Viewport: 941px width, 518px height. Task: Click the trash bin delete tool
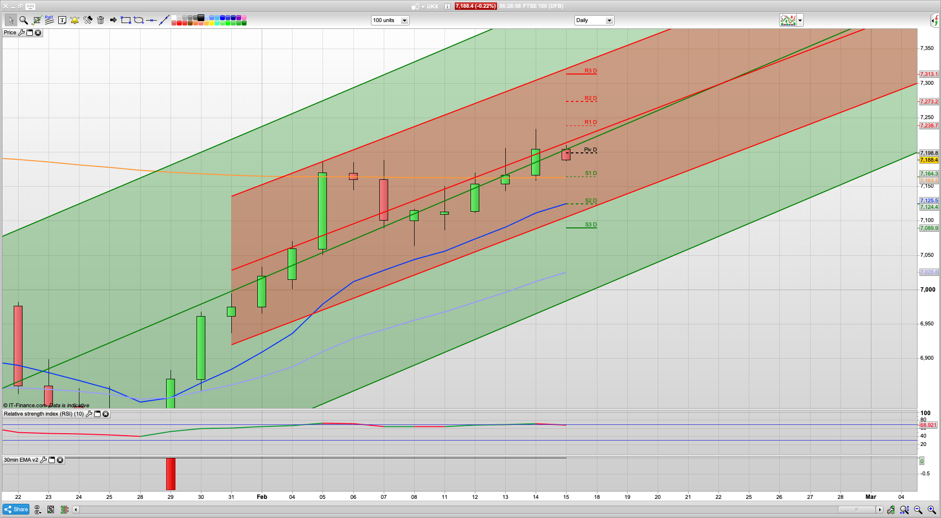click(100, 20)
